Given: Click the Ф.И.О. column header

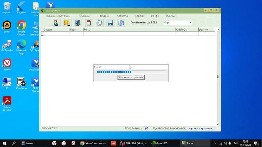Looking at the screenshot, I should tap(129, 29).
